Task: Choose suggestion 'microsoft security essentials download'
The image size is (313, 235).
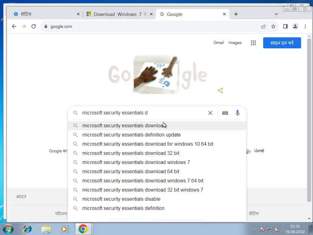Action: coord(157,126)
